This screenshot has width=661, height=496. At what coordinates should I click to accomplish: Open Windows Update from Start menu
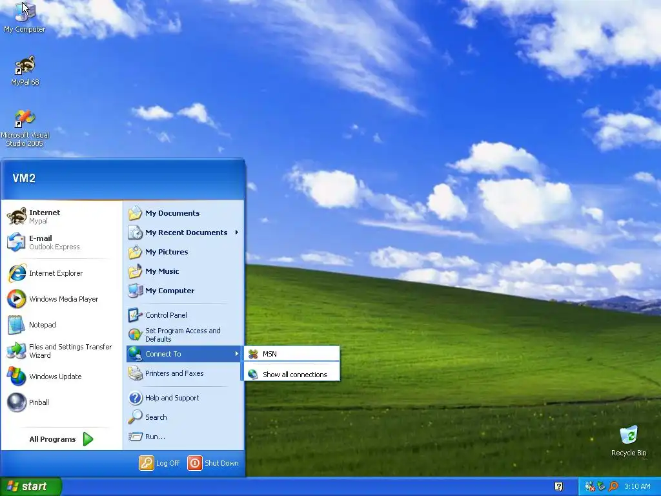pyautogui.click(x=61, y=377)
